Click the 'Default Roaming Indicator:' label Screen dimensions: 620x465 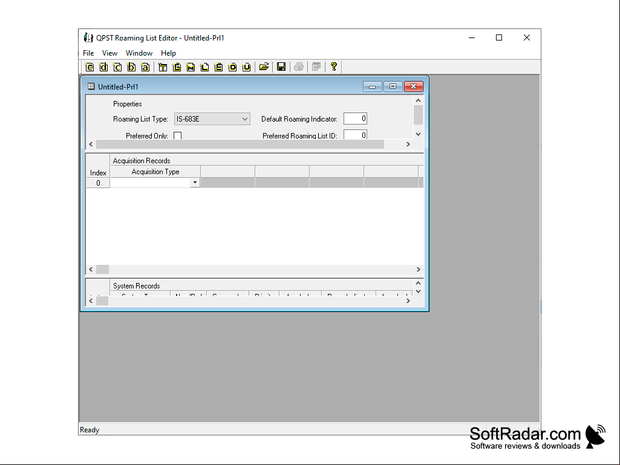299,119
